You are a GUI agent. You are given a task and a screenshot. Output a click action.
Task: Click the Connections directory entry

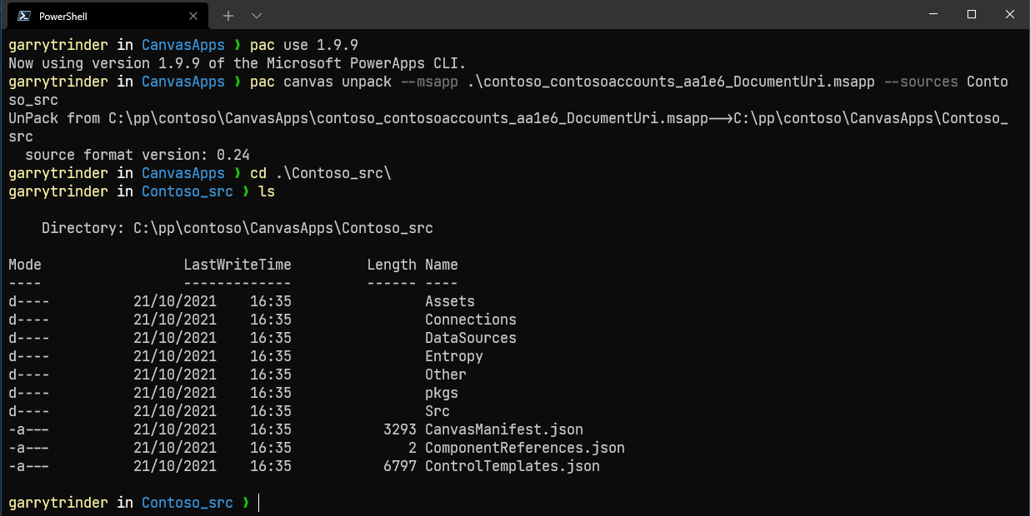pos(470,319)
